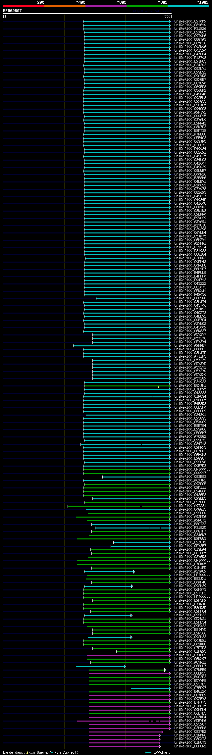Select hit UniRef100_A9NIV2
Image resolution: width=212 pixels, height=755 pixels.
pyautogui.click(x=190, y=113)
